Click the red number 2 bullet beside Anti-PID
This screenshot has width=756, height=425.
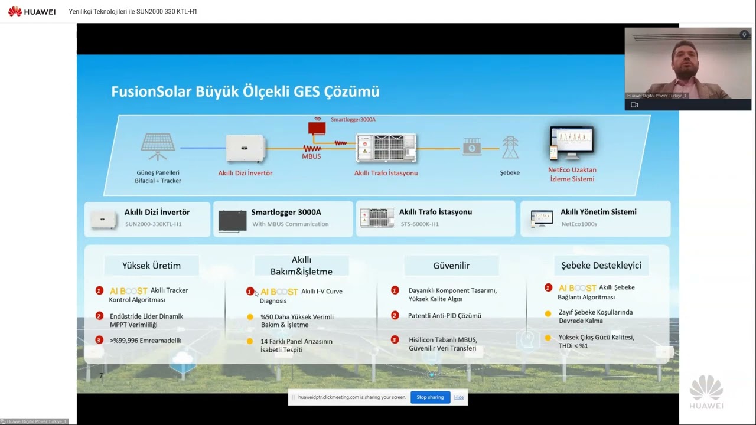[x=395, y=315]
